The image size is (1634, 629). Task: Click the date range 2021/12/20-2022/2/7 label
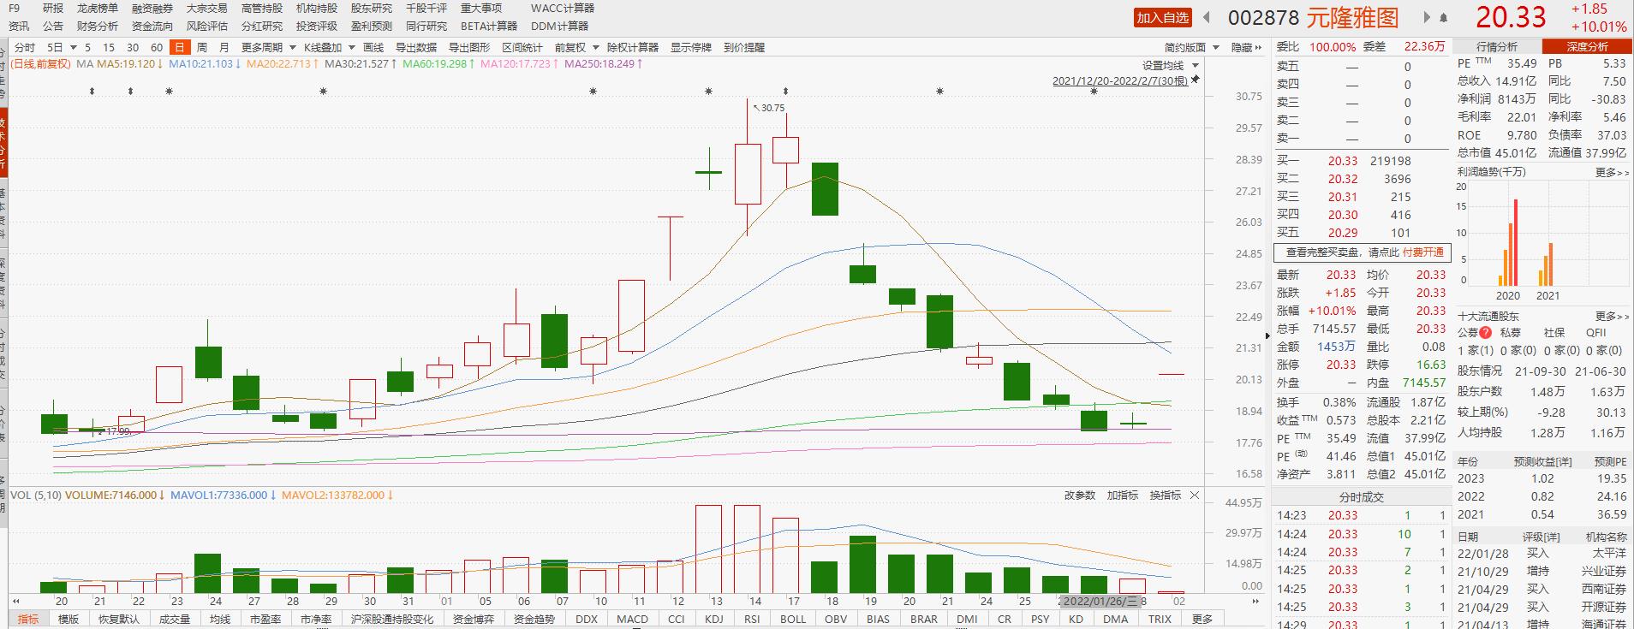pos(1119,81)
